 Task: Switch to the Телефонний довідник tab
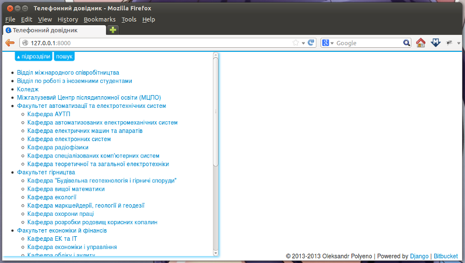[x=55, y=30]
